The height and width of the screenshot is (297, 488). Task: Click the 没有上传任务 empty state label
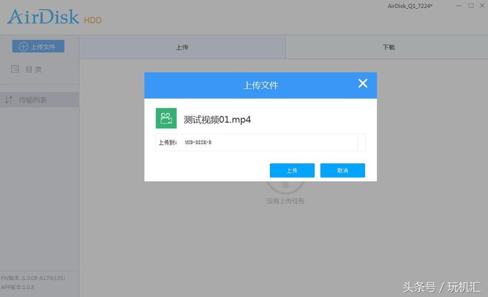(285, 201)
